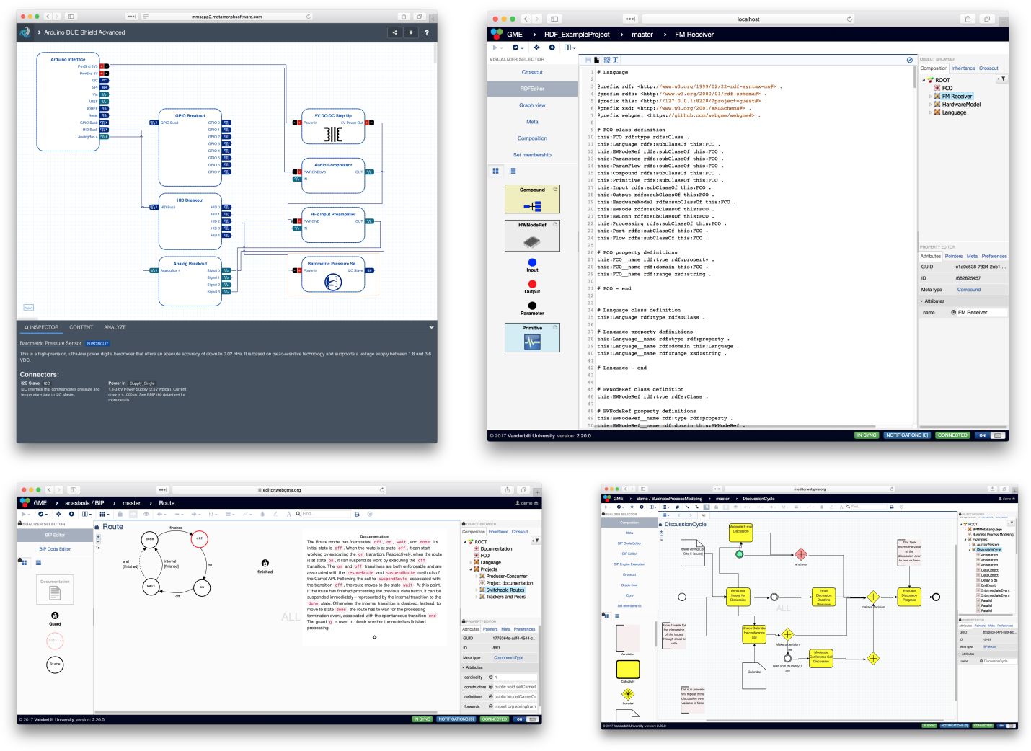Screen dimensions: 1031x751
Task: Click the master branch in FM Receiver breadcrumb
Action: (642, 35)
